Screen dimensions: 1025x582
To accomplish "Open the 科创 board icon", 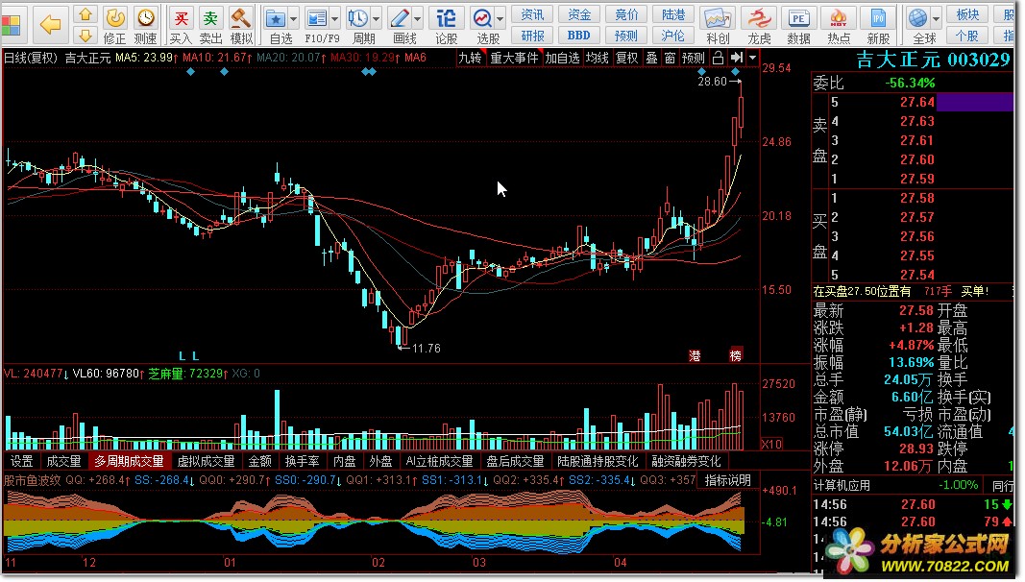I will pos(717,18).
